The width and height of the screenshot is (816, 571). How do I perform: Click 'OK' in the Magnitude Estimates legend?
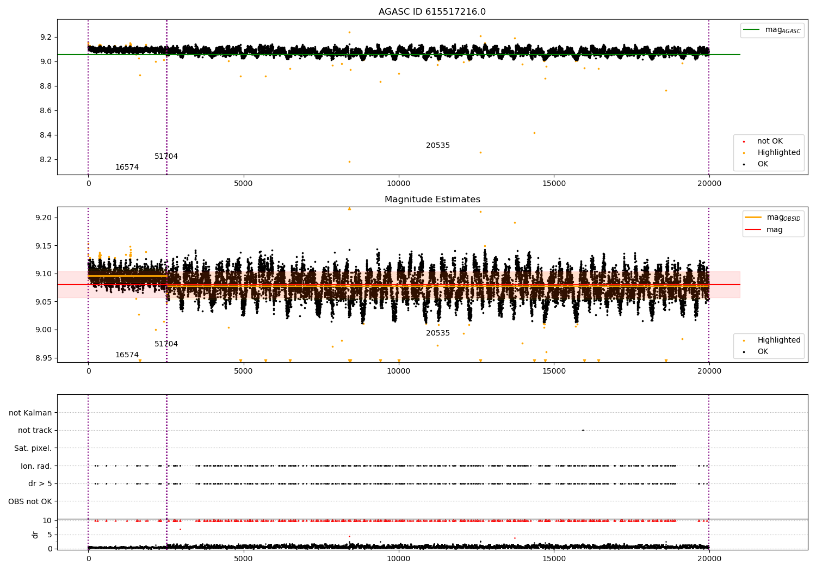click(x=763, y=352)
